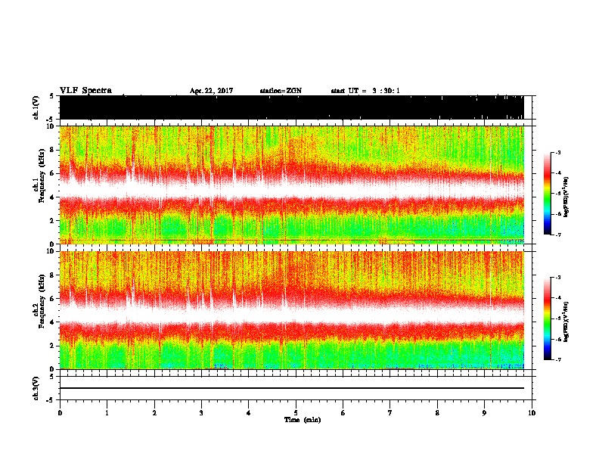Click the ch.1 color bar unit label
The width and height of the screenshot is (599, 463).
pos(566,197)
